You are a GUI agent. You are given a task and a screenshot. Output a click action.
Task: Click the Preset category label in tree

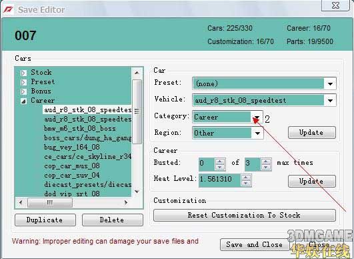pyautogui.click(x=43, y=81)
